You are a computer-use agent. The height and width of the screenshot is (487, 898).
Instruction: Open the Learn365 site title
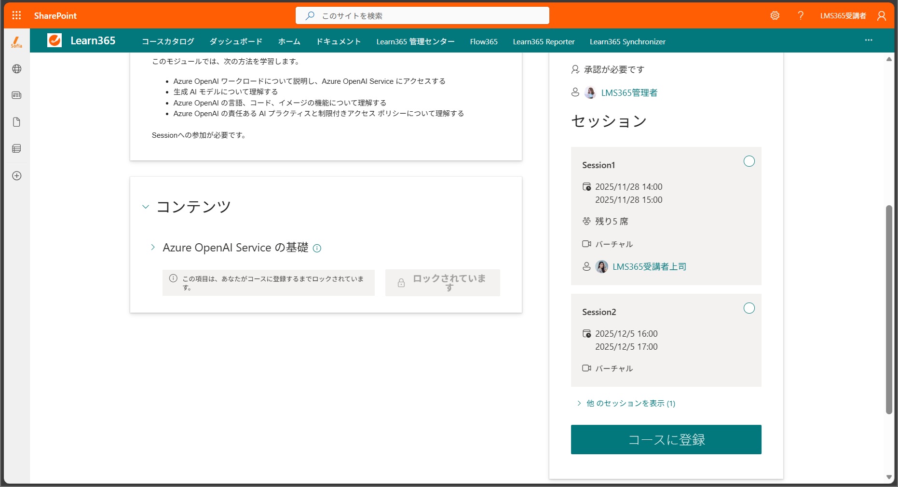coord(93,40)
